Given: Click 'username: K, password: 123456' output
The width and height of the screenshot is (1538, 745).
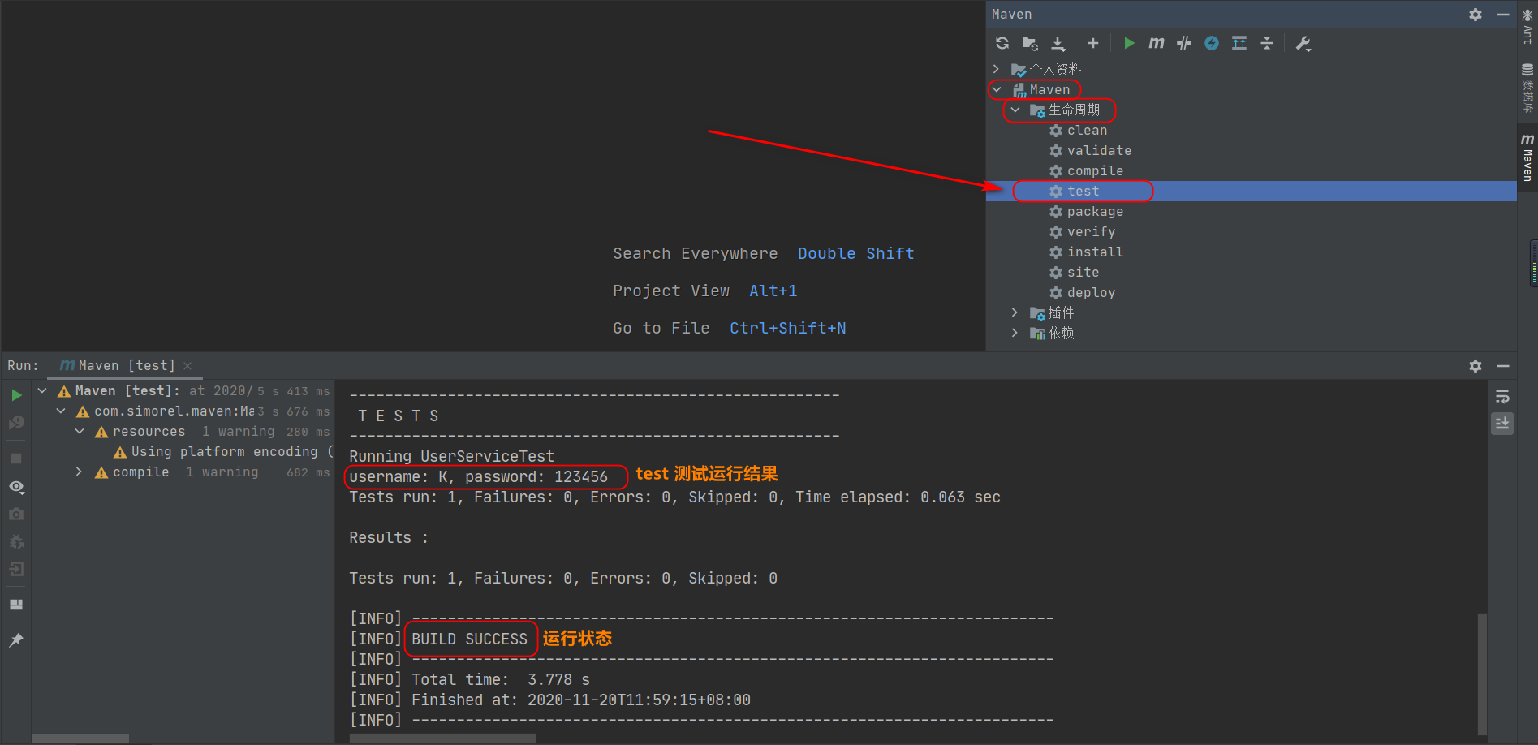Looking at the screenshot, I should [478, 476].
